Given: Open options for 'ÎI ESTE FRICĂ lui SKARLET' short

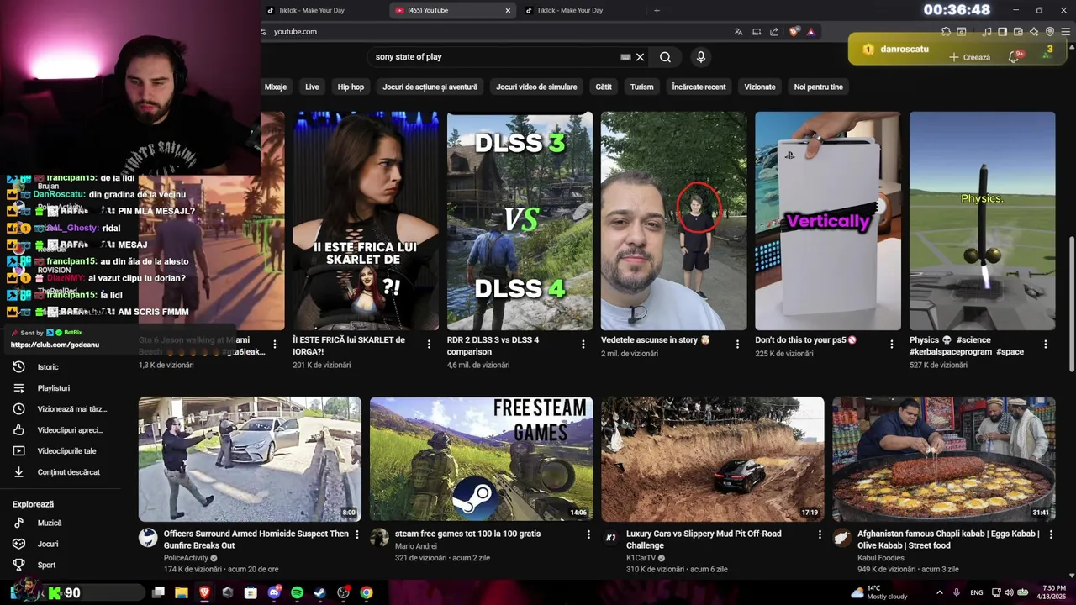Looking at the screenshot, I should [x=429, y=345].
